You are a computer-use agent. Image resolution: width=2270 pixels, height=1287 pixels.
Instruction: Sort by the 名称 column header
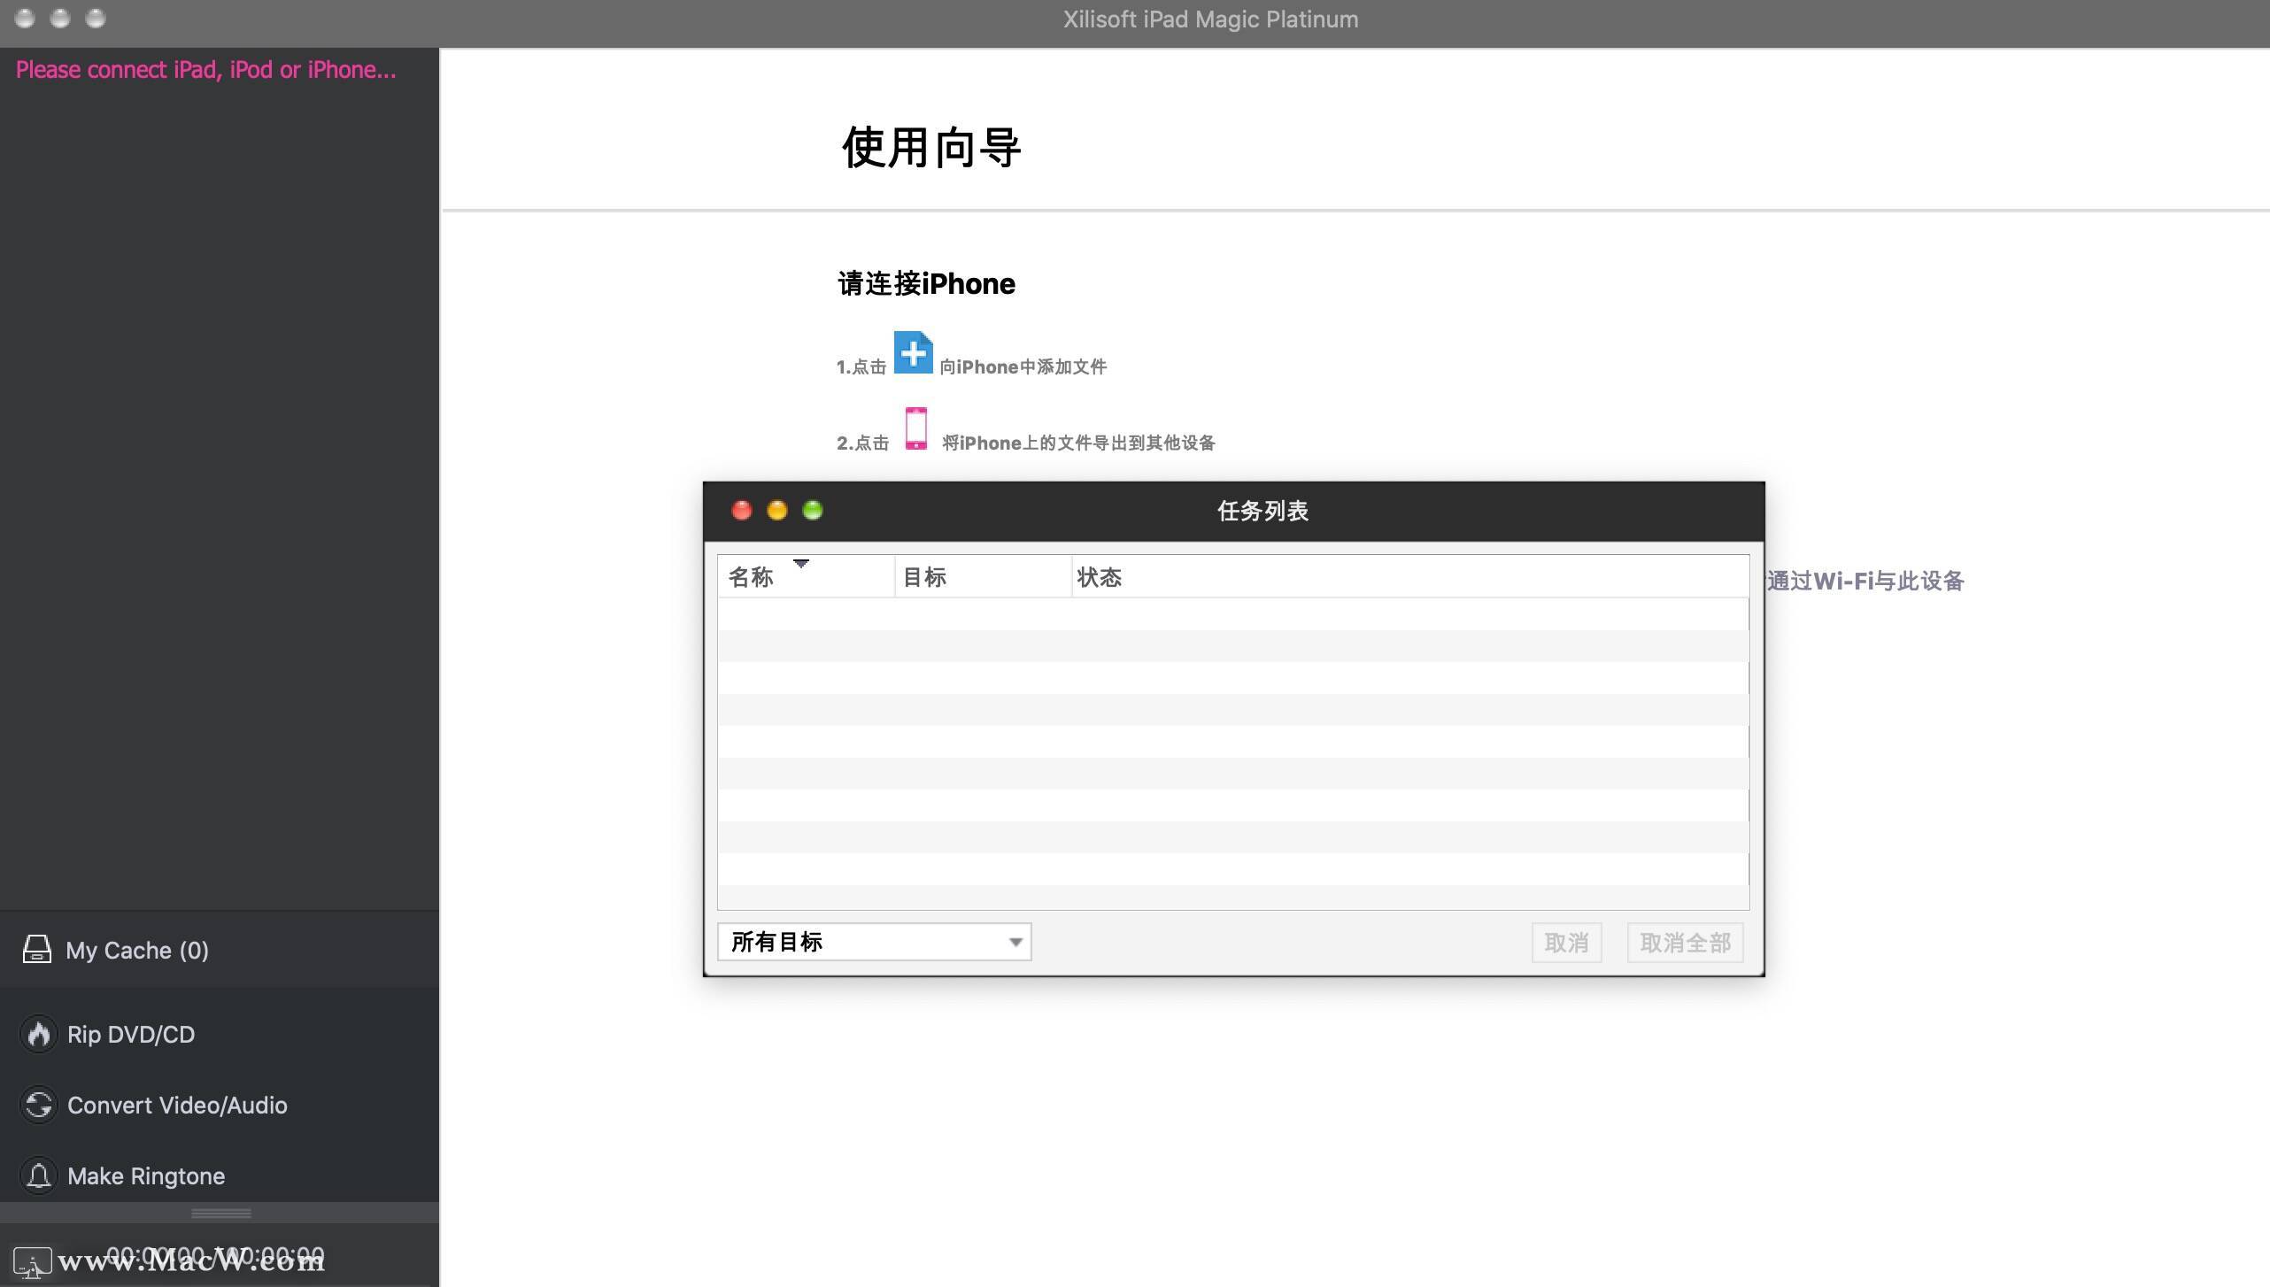coord(806,577)
